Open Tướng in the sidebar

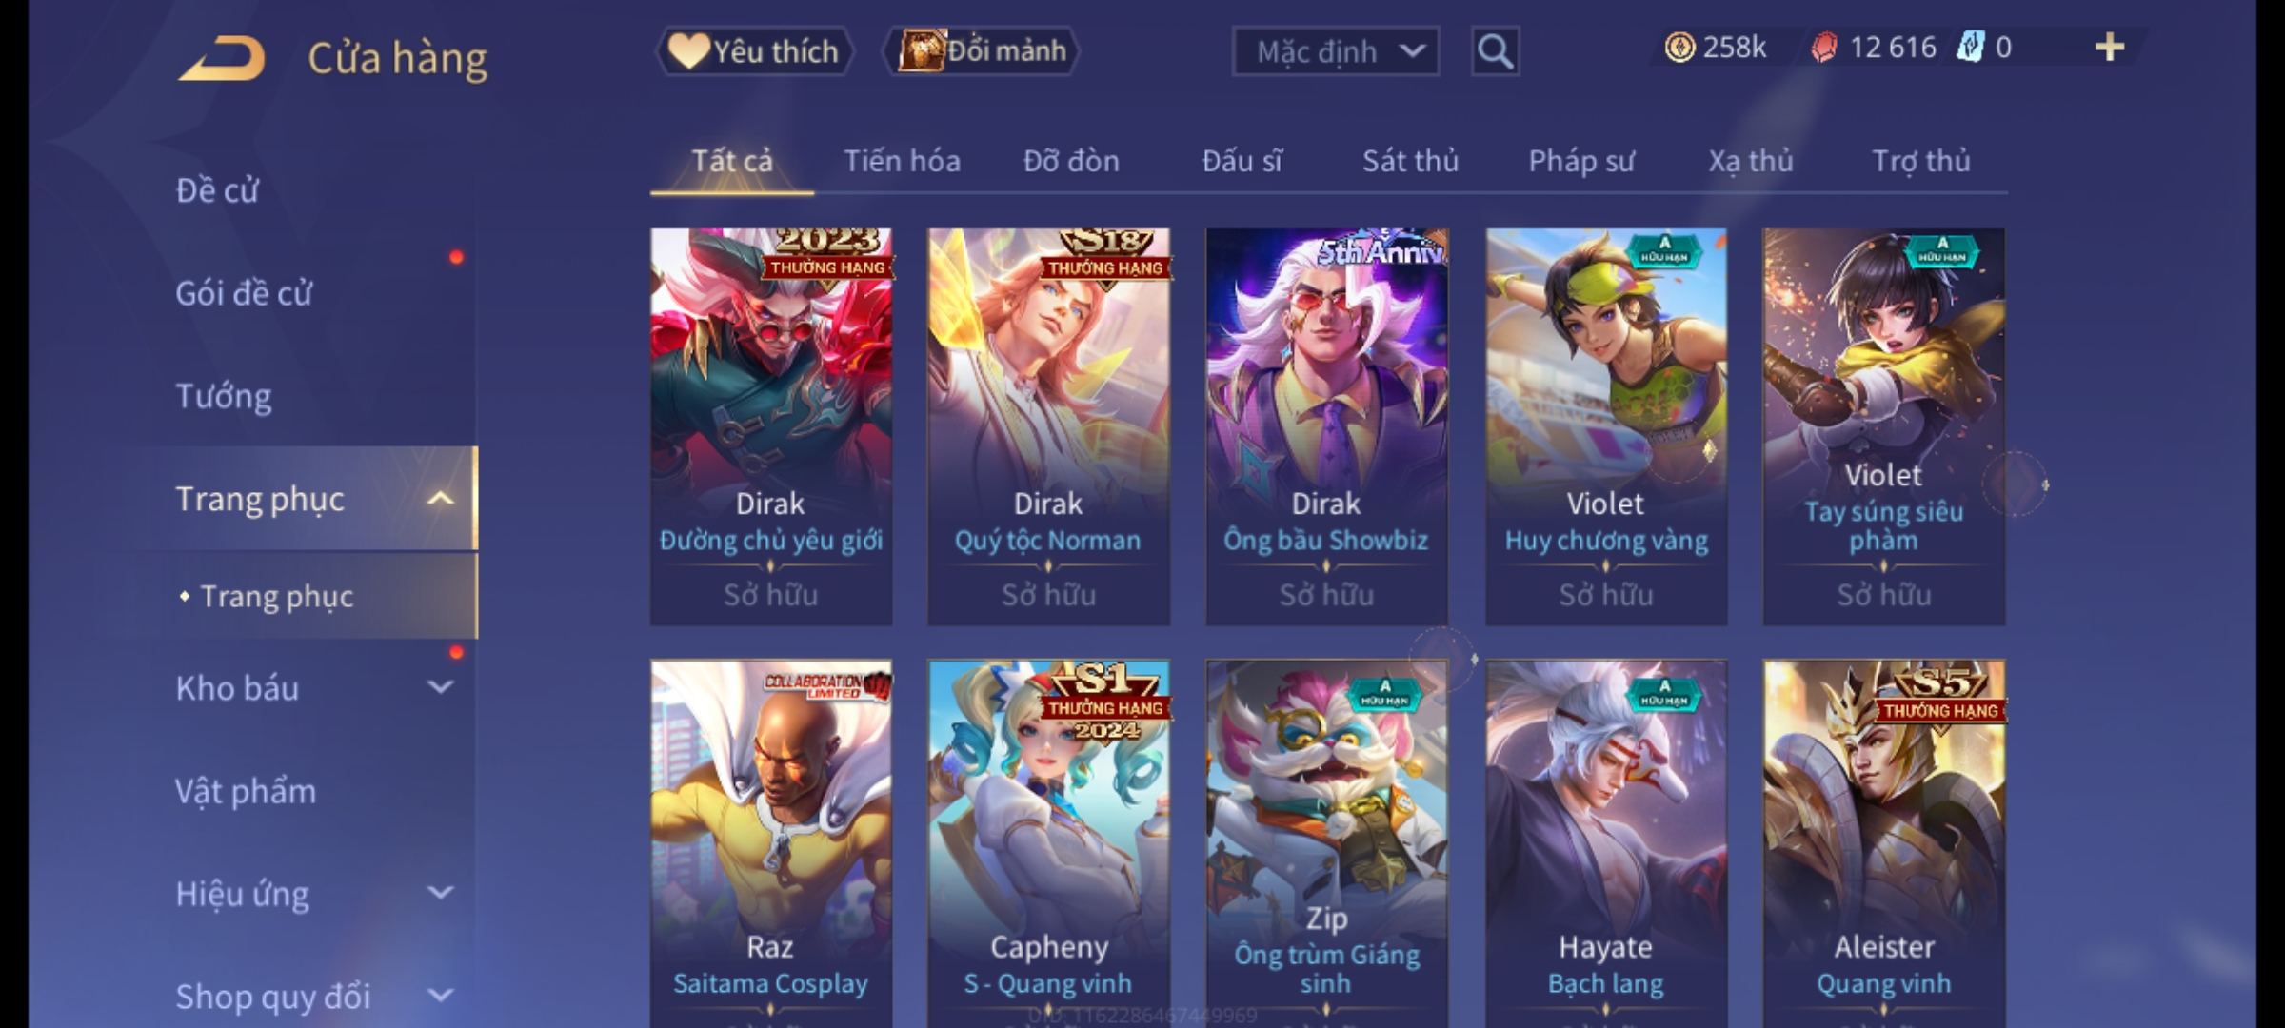224,396
